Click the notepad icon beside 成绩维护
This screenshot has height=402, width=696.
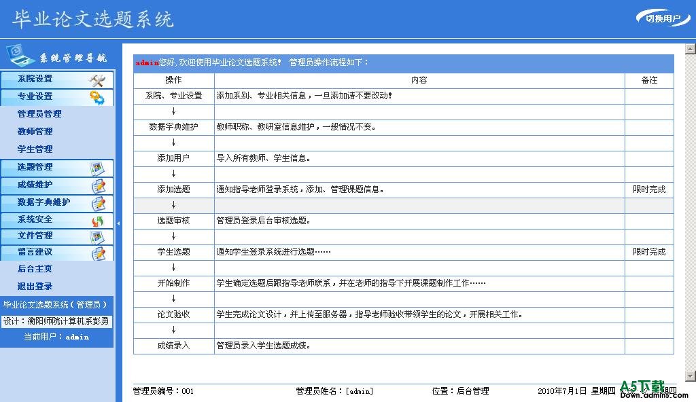point(99,186)
